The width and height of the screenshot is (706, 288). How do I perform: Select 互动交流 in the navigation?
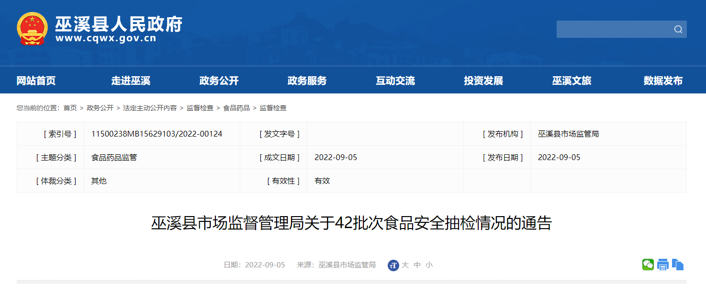point(395,81)
